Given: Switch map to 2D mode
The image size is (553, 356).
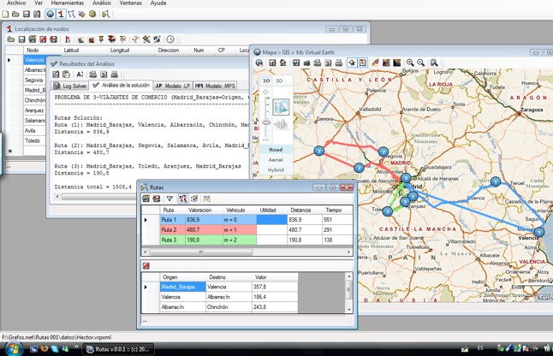Looking at the screenshot, I should (x=266, y=80).
